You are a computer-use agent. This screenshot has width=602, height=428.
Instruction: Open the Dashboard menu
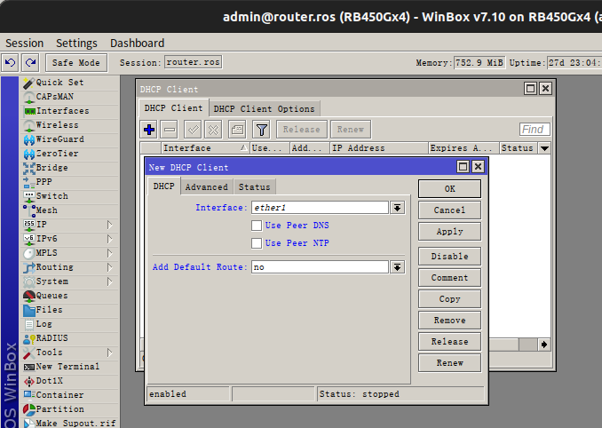(x=137, y=43)
